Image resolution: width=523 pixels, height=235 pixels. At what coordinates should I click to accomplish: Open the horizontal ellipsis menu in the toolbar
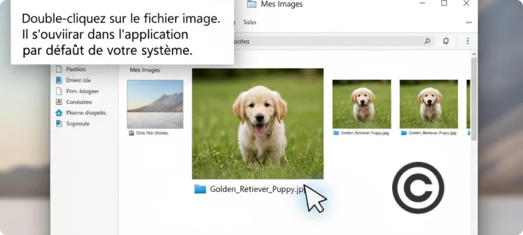coord(469,23)
